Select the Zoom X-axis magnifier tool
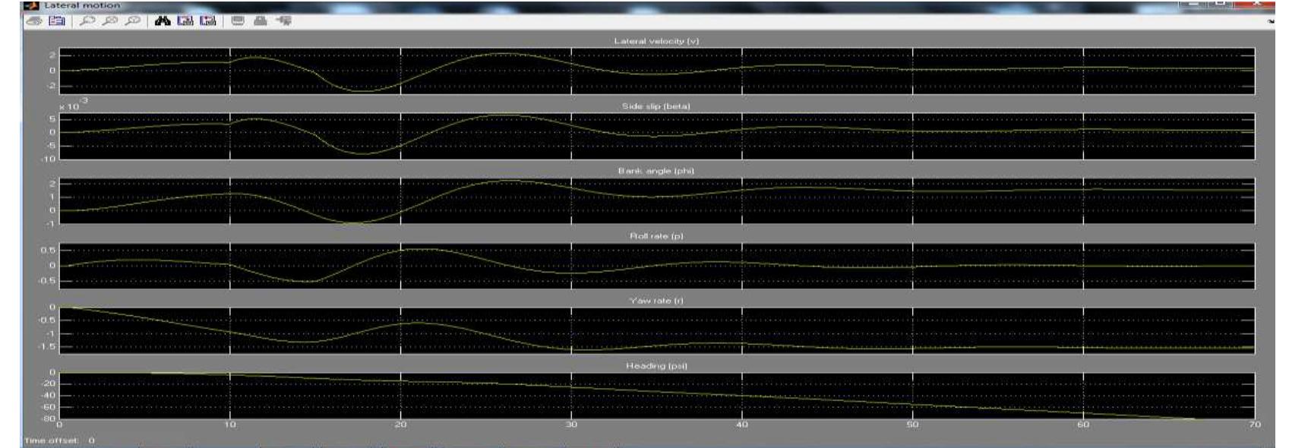 [x=110, y=21]
